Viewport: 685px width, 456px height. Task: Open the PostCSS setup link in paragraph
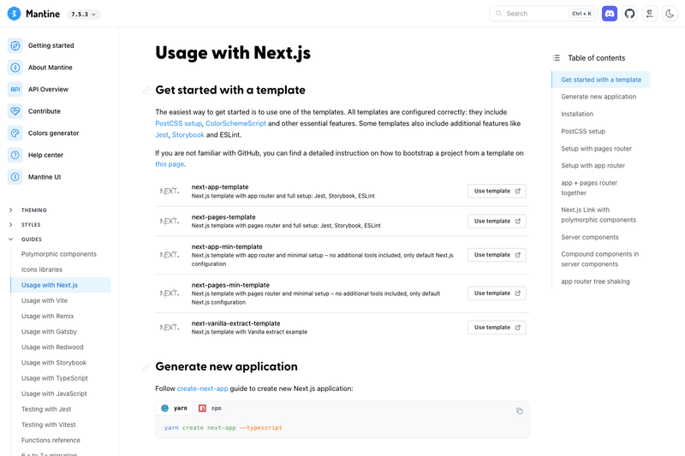pyautogui.click(x=178, y=123)
